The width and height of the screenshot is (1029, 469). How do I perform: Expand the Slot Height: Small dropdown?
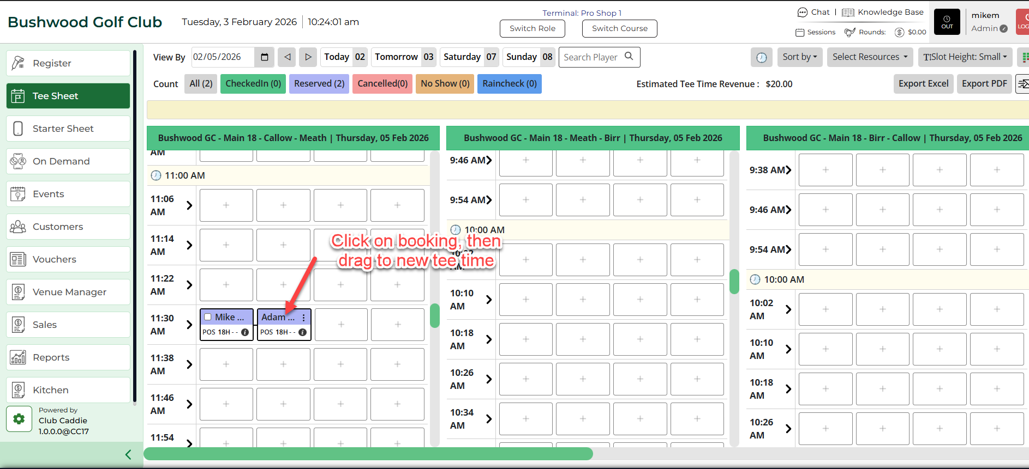pyautogui.click(x=965, y=57)
